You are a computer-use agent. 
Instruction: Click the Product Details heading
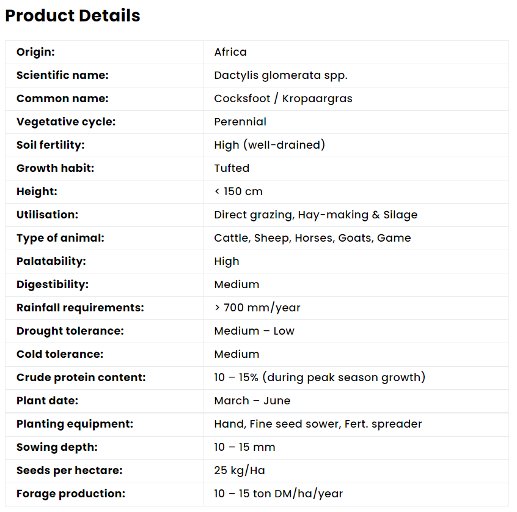click(x=73, y=15)
